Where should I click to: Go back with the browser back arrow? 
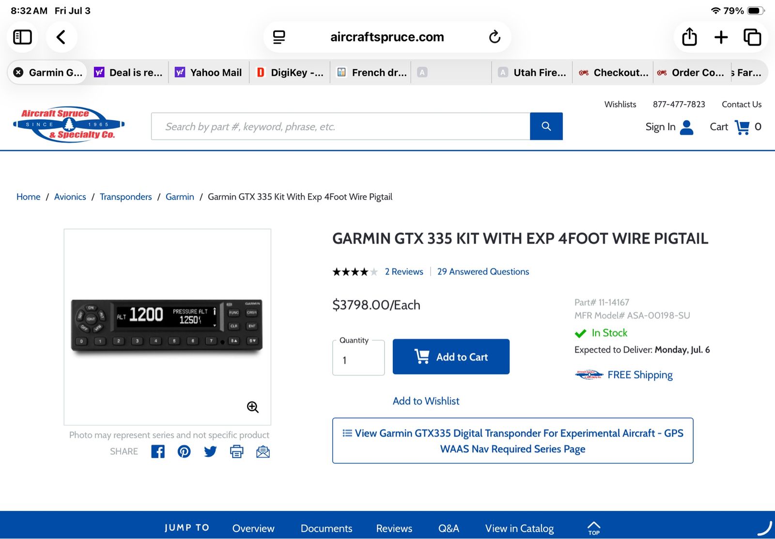click(x=61, y=37)
